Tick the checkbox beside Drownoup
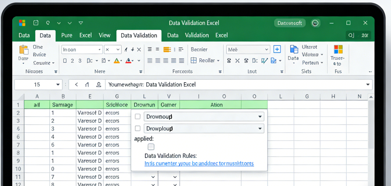Image resolution: width=391 pixels, height=186 pixels. pos(138,117)
